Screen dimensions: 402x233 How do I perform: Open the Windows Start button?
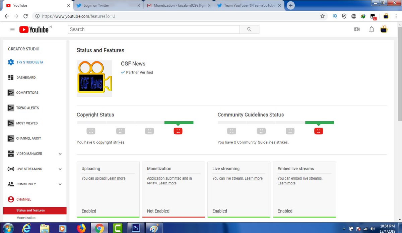7,228
